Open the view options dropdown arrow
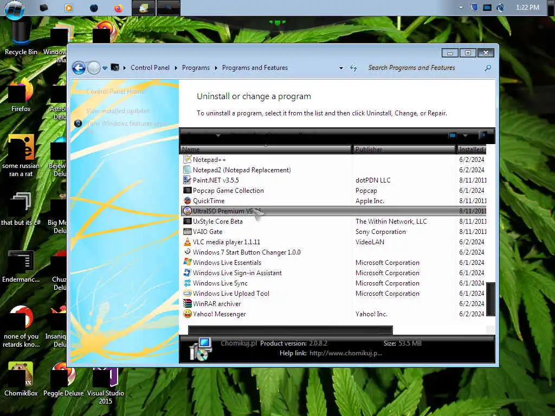 pos(465,135)
